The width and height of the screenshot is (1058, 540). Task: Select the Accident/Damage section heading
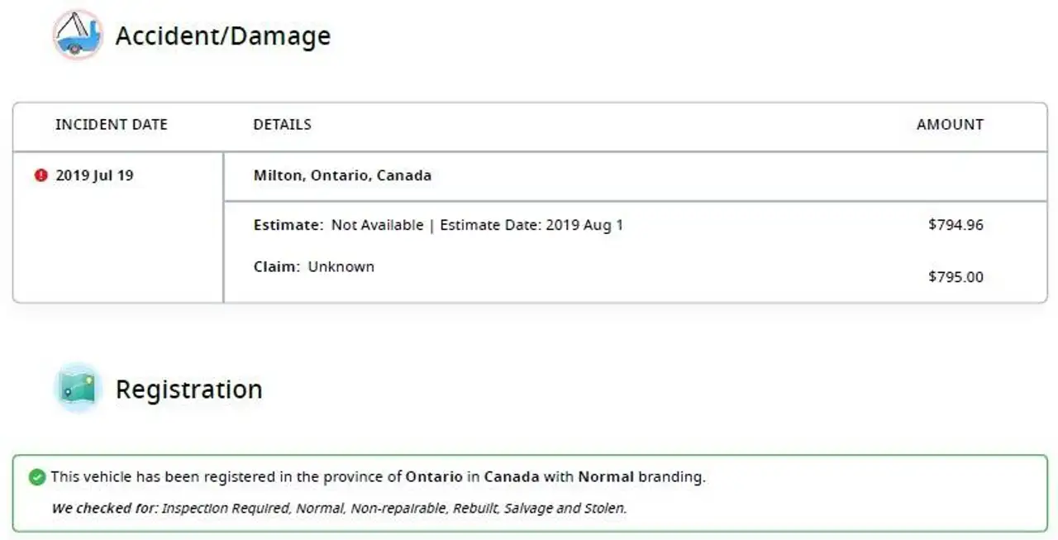[223, 36]
